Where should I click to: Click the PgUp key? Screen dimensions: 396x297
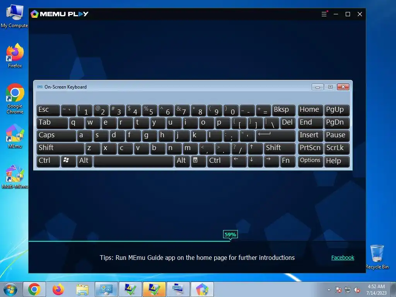[x=337, y=110]
